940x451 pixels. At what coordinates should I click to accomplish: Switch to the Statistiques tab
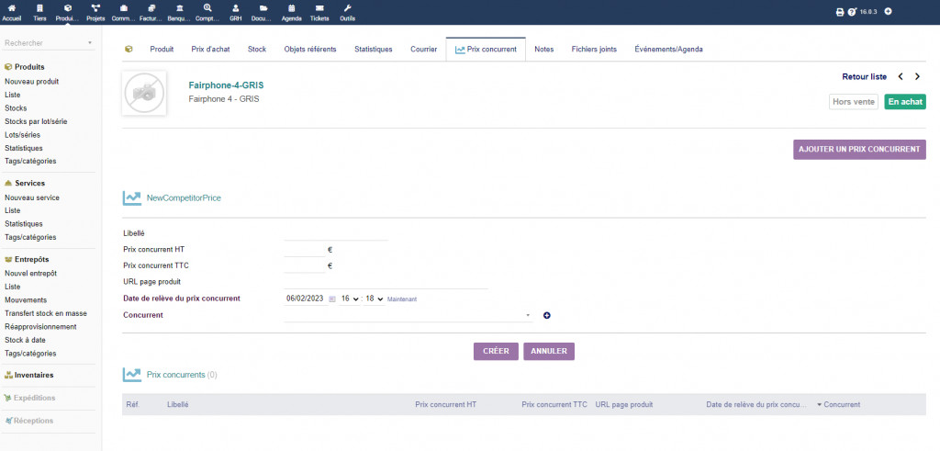coord(374,50)
